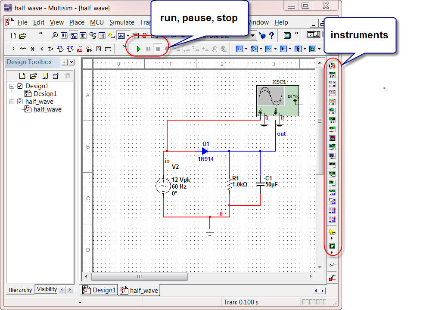Viewport: 423px width, 310px height.
Task: Place a Mixed-signal component
Action: pos(89,49)
